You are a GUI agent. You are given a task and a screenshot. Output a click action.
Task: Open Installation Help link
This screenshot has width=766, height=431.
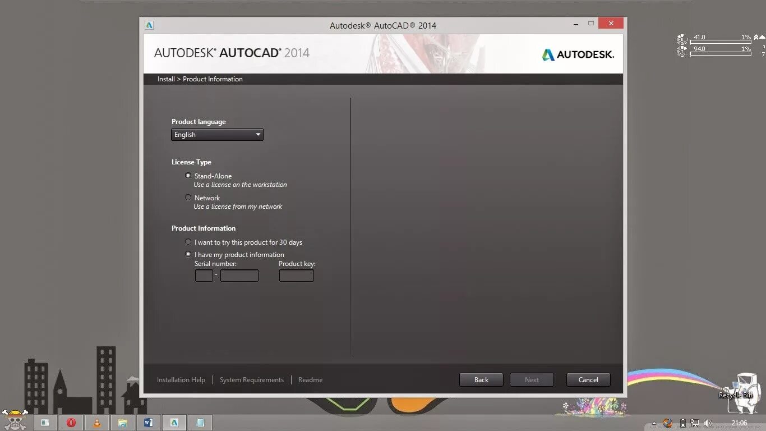pos(181,380)
